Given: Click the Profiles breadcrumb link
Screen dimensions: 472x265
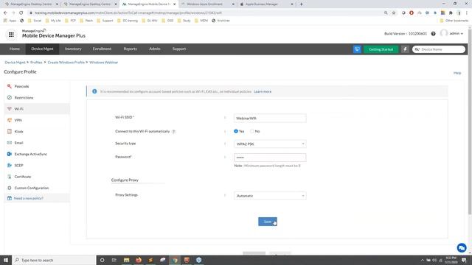Looking at the screenshot, I should tap(36, 62).
